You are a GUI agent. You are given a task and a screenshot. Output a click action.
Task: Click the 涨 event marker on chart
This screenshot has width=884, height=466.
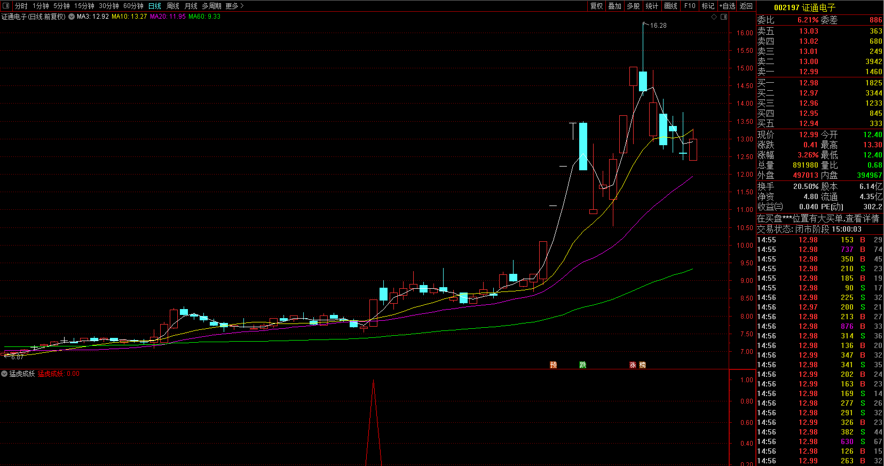point(633,365)
